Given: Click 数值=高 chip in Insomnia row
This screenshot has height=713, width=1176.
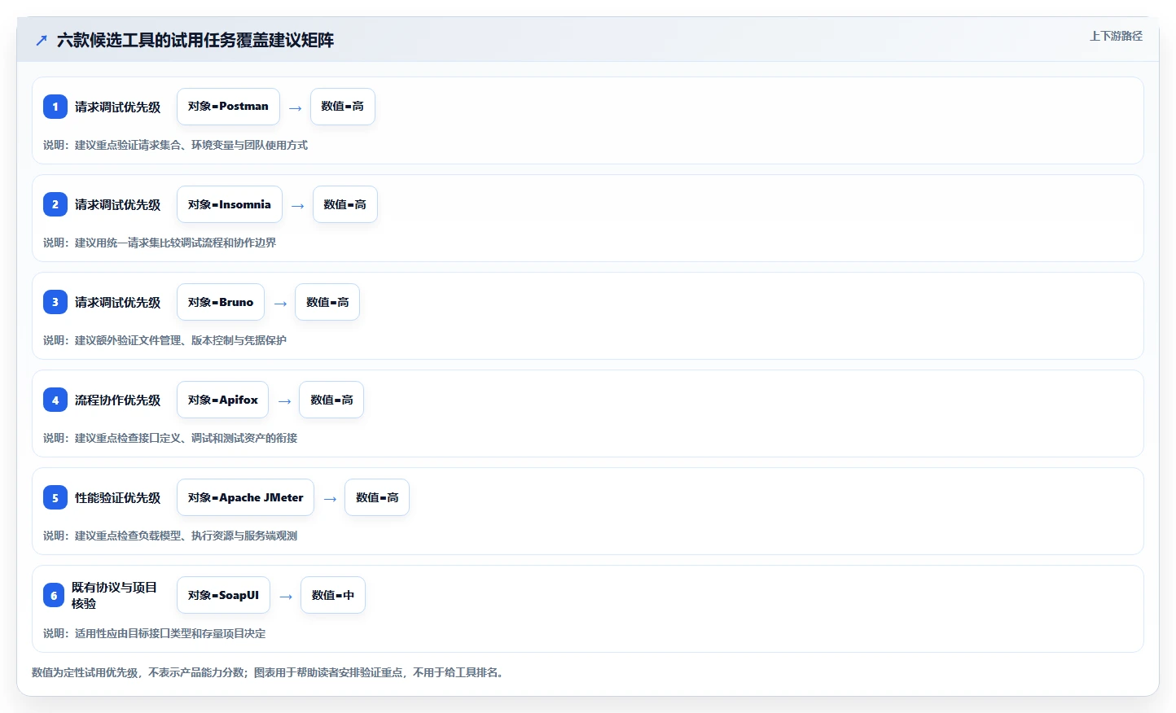Looking at the screenshot, I should [x=345, y=204].
